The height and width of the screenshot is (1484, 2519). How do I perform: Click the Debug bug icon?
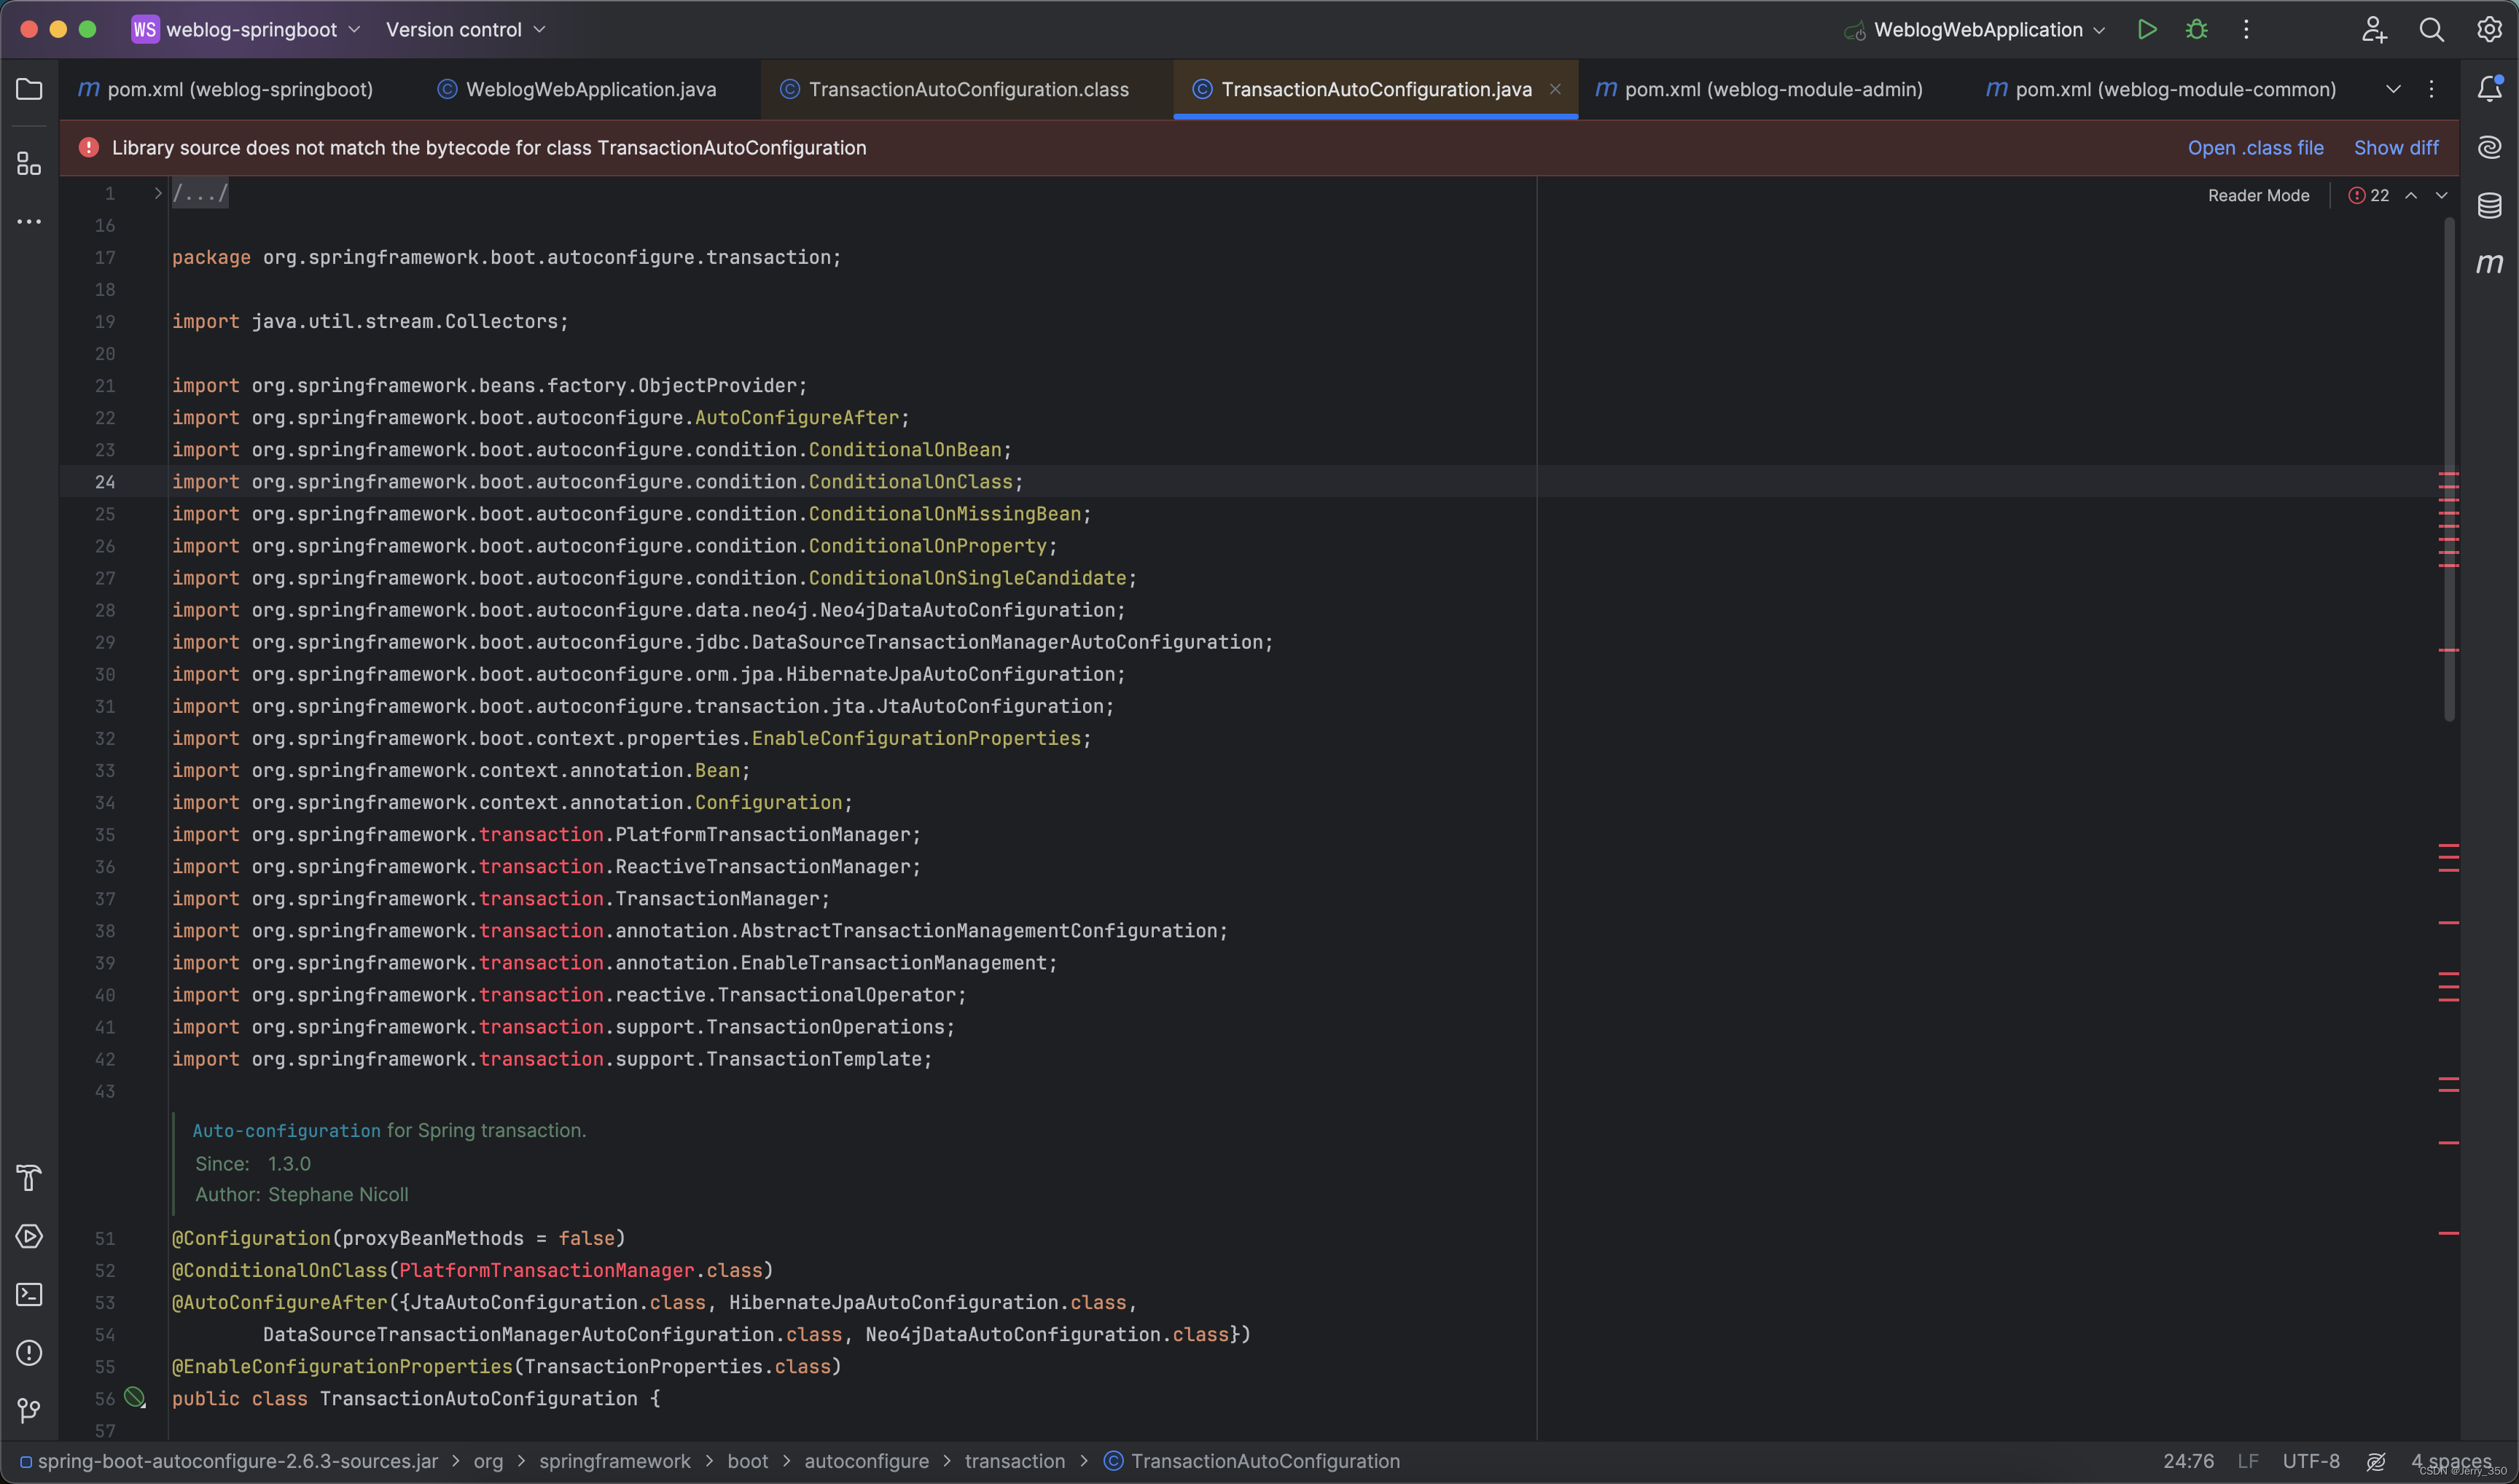tap(2196, 30)
